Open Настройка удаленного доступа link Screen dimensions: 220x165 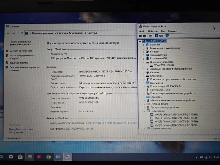22,57
